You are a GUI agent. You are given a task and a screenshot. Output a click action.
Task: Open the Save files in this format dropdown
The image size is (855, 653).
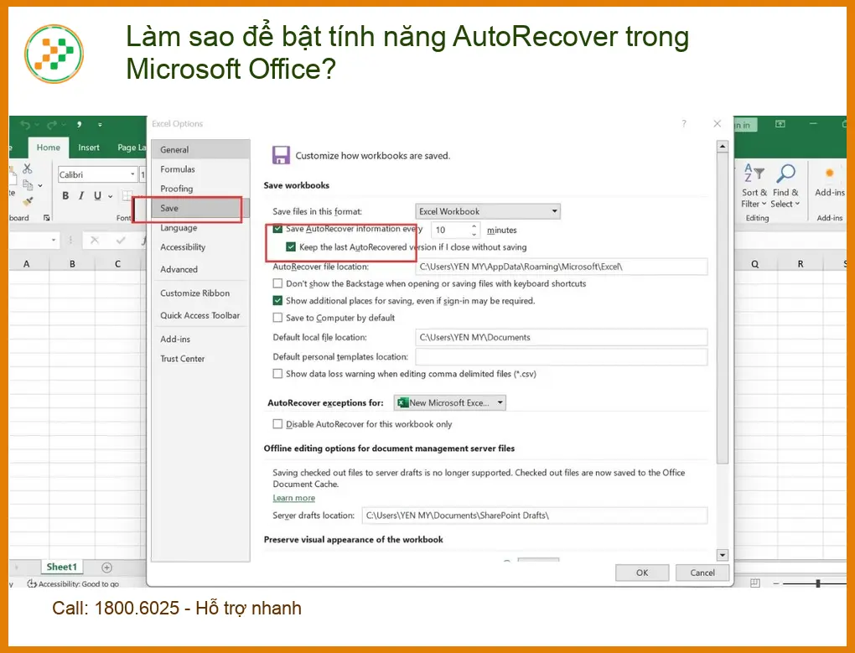point(488,211)
